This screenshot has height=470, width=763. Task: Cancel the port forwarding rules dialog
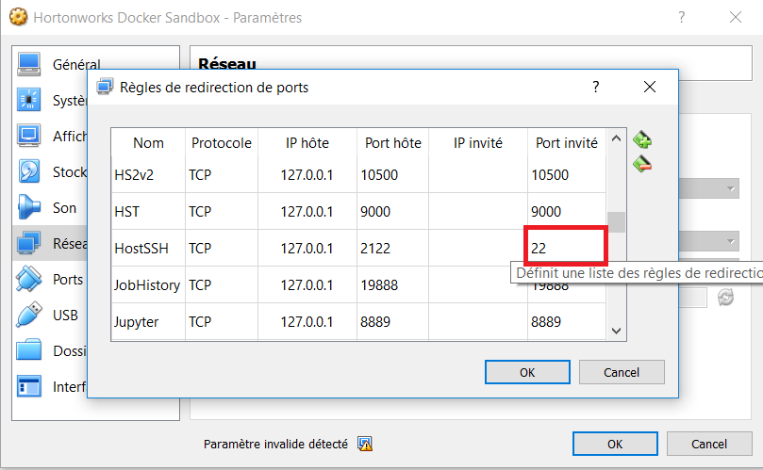pos(622,372)
